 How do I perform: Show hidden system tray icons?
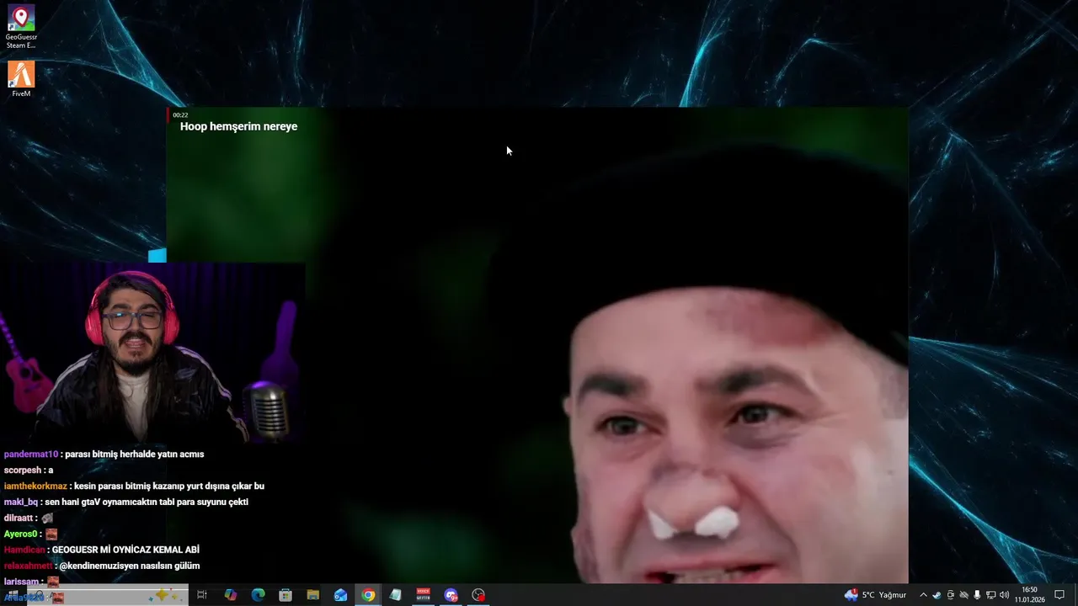(923, 595)
